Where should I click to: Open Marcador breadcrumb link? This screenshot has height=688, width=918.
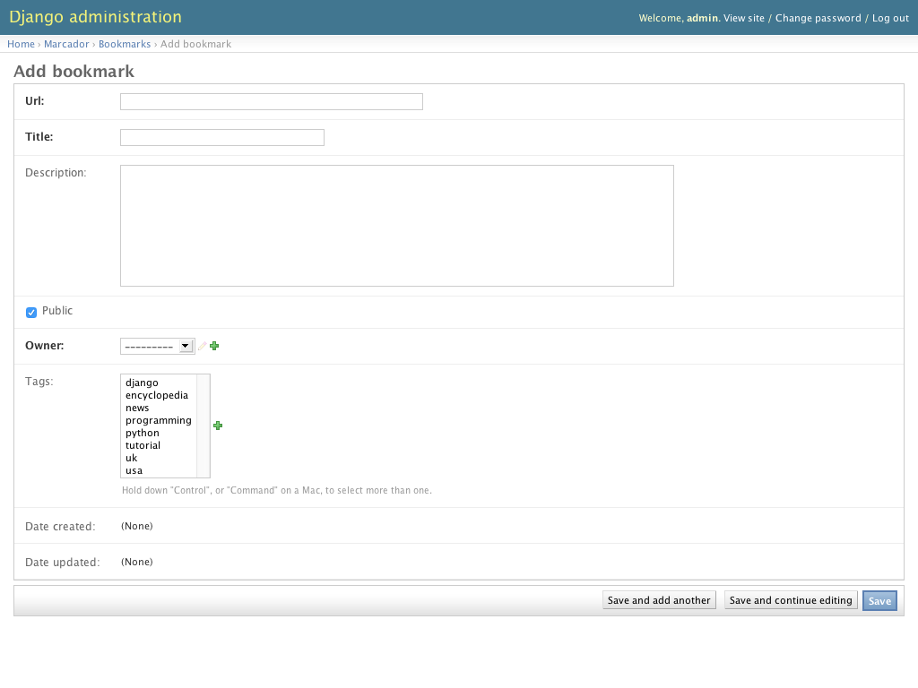(66, 44)
